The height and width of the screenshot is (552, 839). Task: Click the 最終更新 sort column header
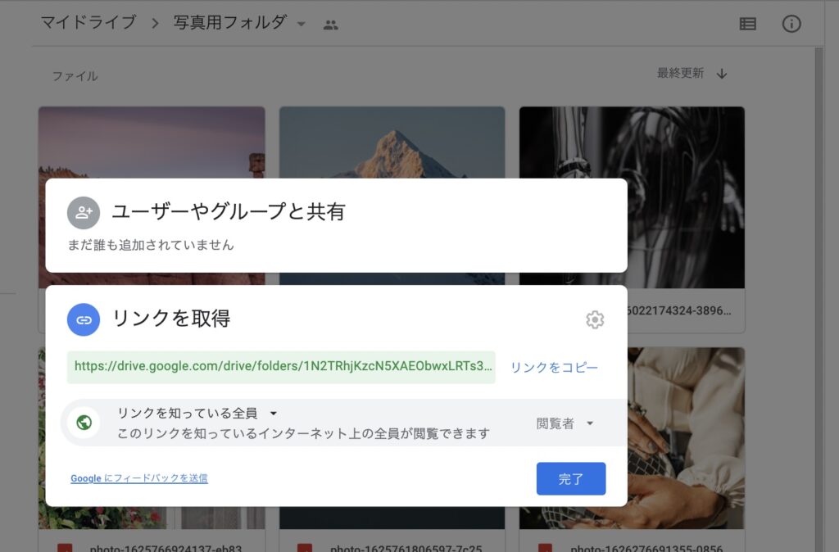click(x=680, y=74)
